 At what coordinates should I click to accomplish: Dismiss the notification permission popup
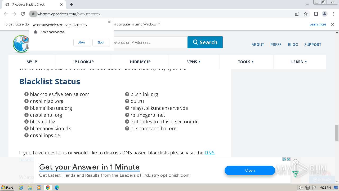coord(109,22)
